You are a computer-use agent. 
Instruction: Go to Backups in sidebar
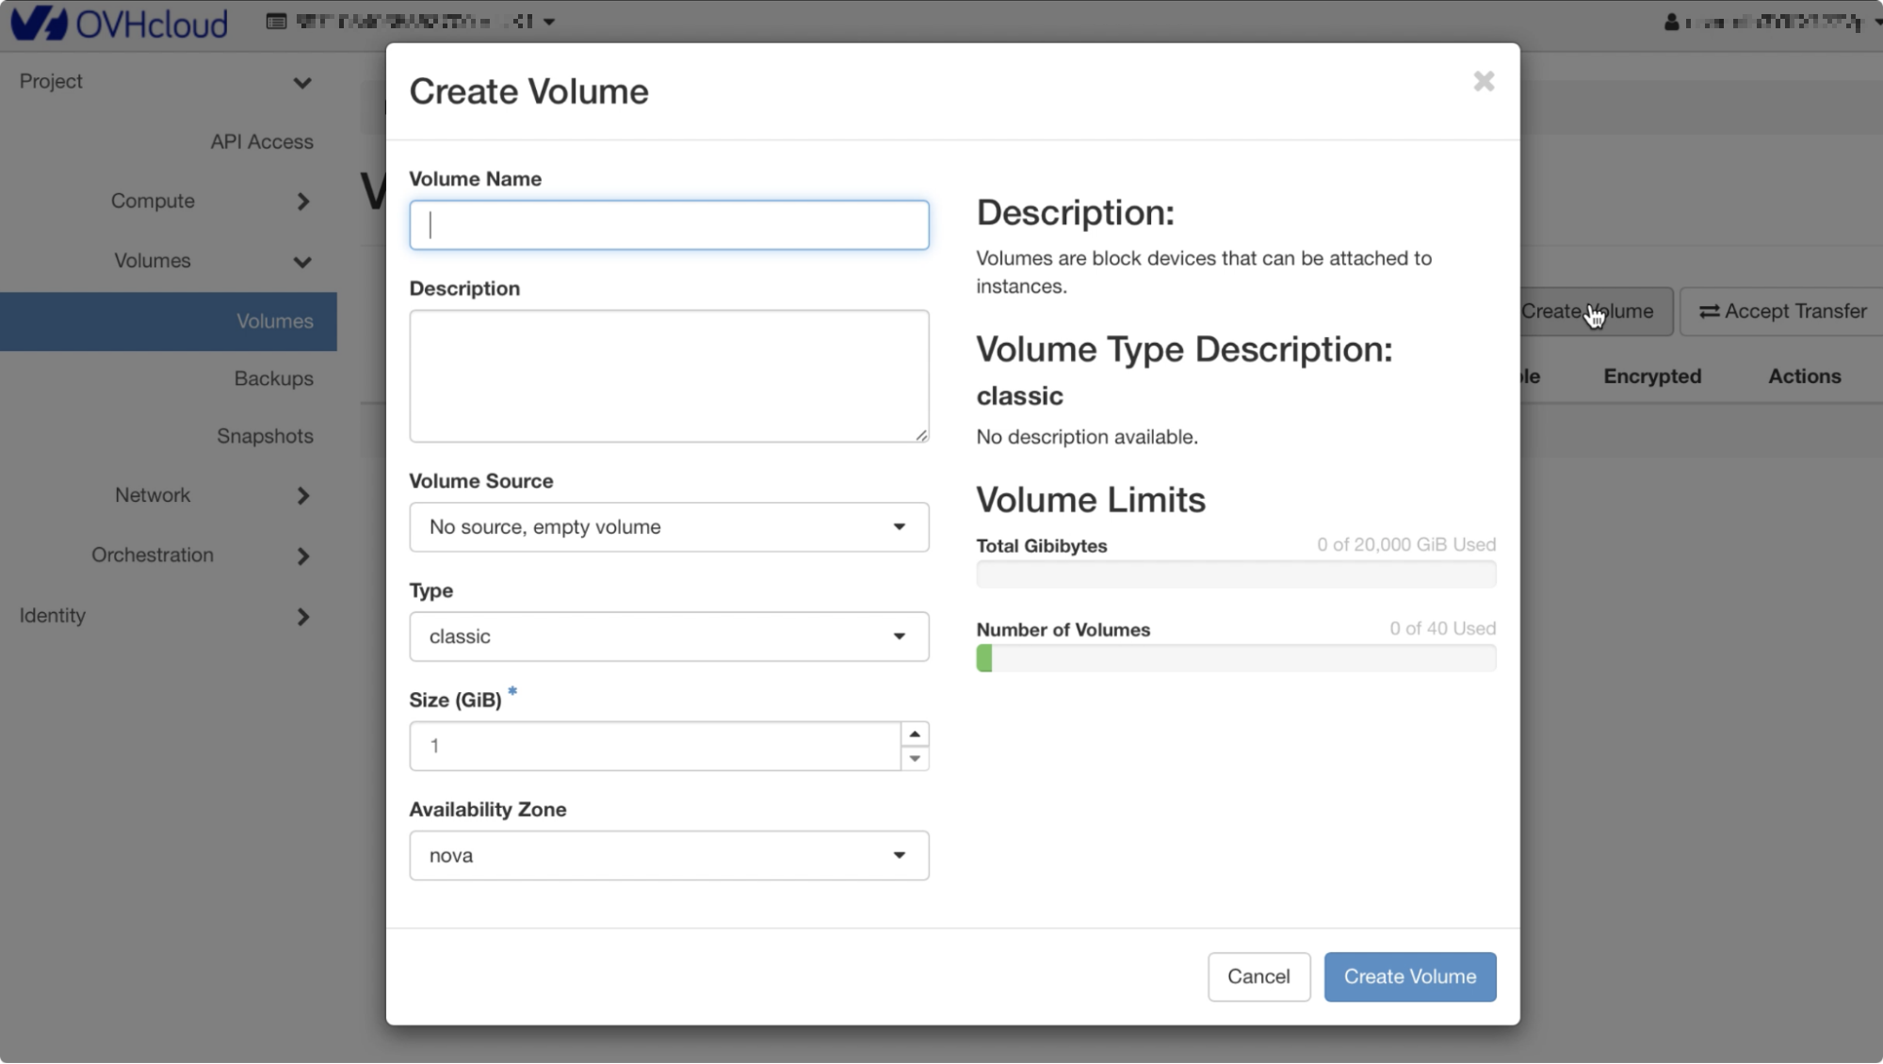pyautogui.click(x=273, y=379)
